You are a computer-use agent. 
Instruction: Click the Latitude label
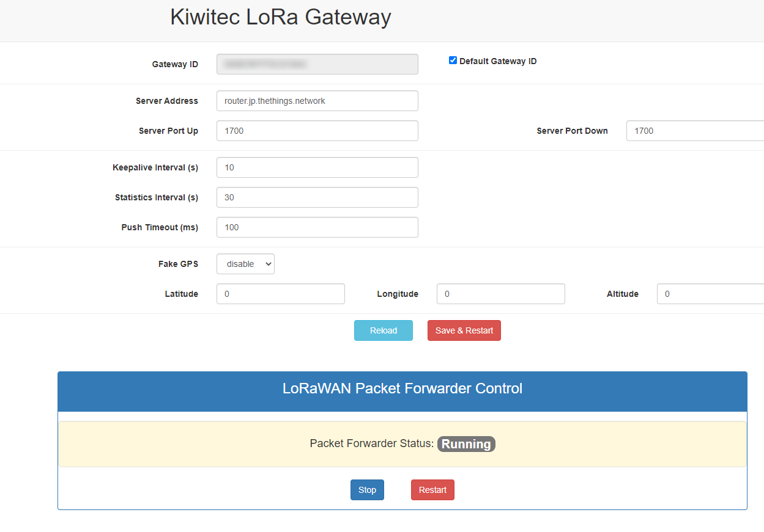tap(182, 294)
